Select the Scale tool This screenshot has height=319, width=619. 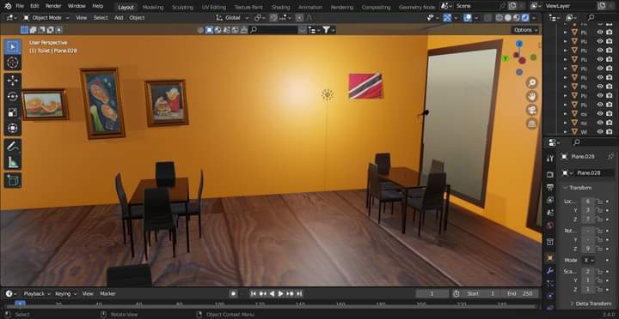click(13, 112)
